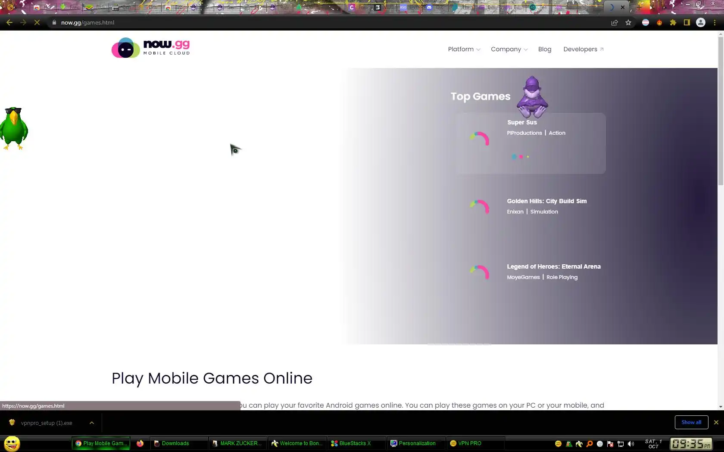Switch to the Discord tab

pos(435,7)
